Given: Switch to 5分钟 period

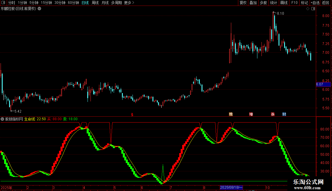Looking at the screenshot, I should coord(34,3).
